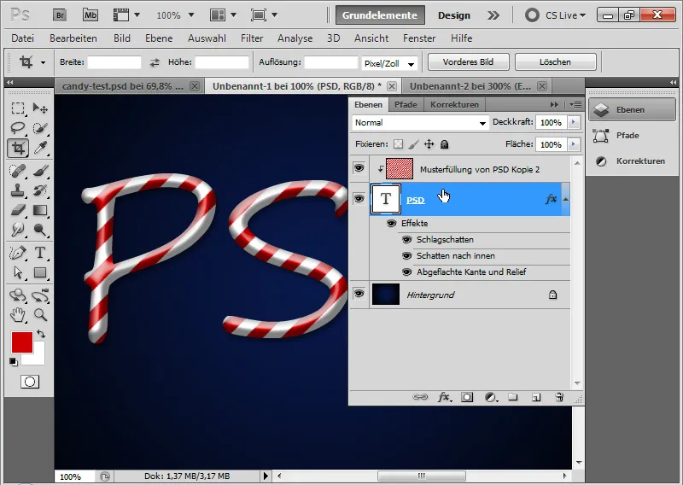This screenshot has width=683, height=485.
Task: Hide the PSD text layer
Action: [x=359, y=199]
